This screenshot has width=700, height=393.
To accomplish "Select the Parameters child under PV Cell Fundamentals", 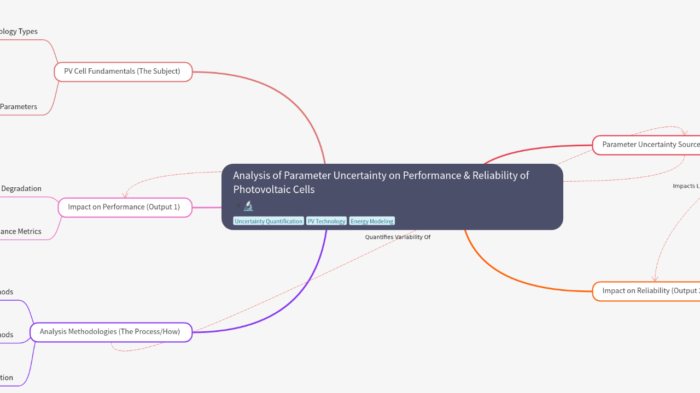I will click(19, 107).
